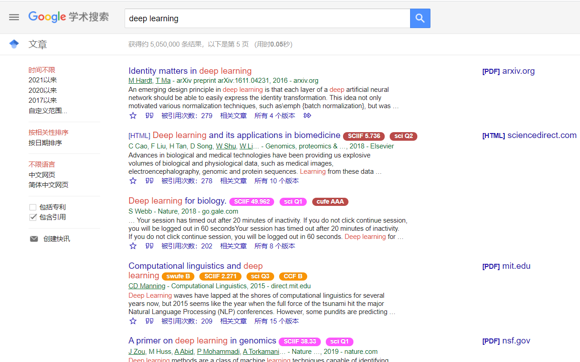Star the biomedicine applications article
580x362 pixels.
tap(133, 181)
